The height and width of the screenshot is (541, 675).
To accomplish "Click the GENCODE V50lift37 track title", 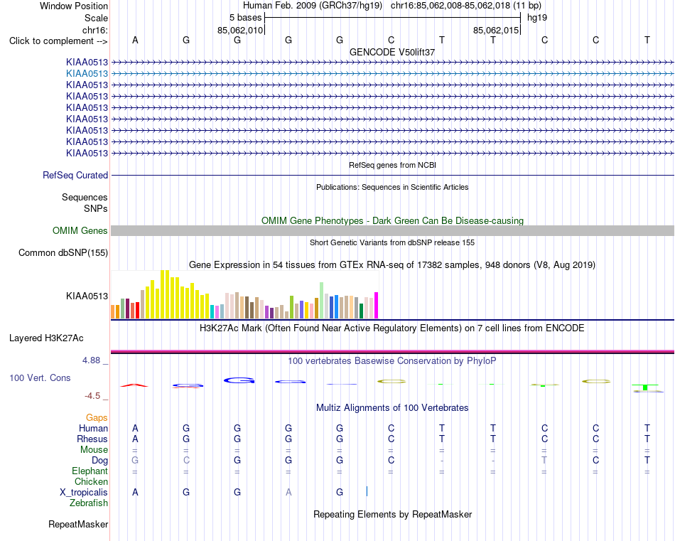I will (392, 52).
